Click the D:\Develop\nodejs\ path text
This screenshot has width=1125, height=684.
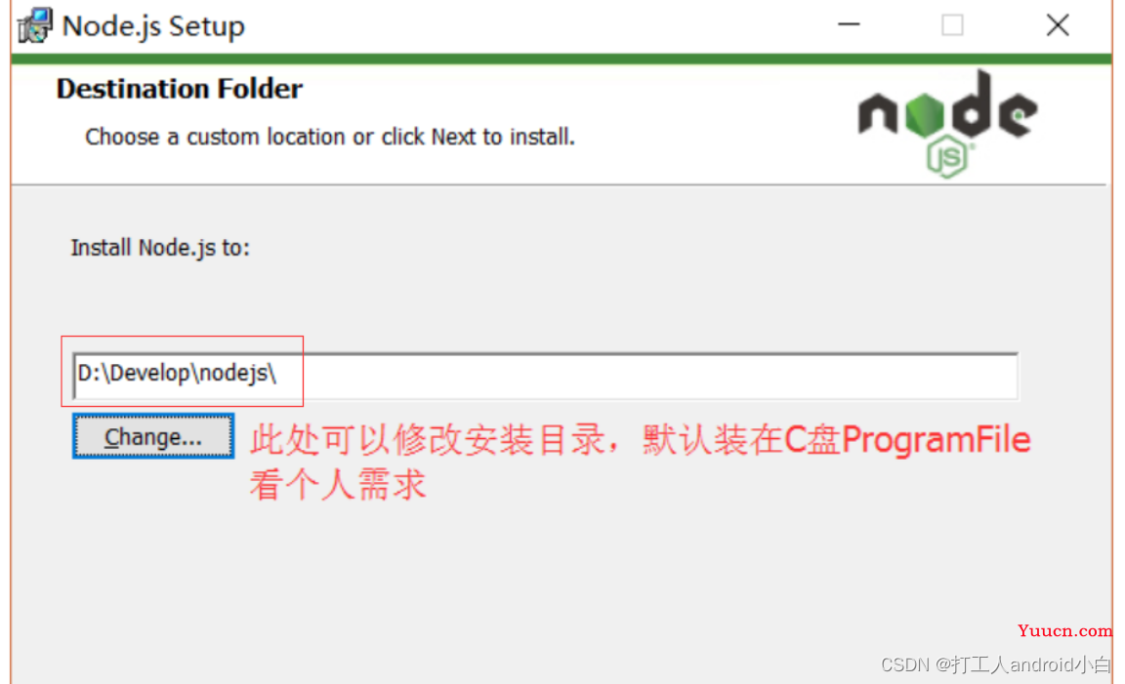tap(177, 374)
